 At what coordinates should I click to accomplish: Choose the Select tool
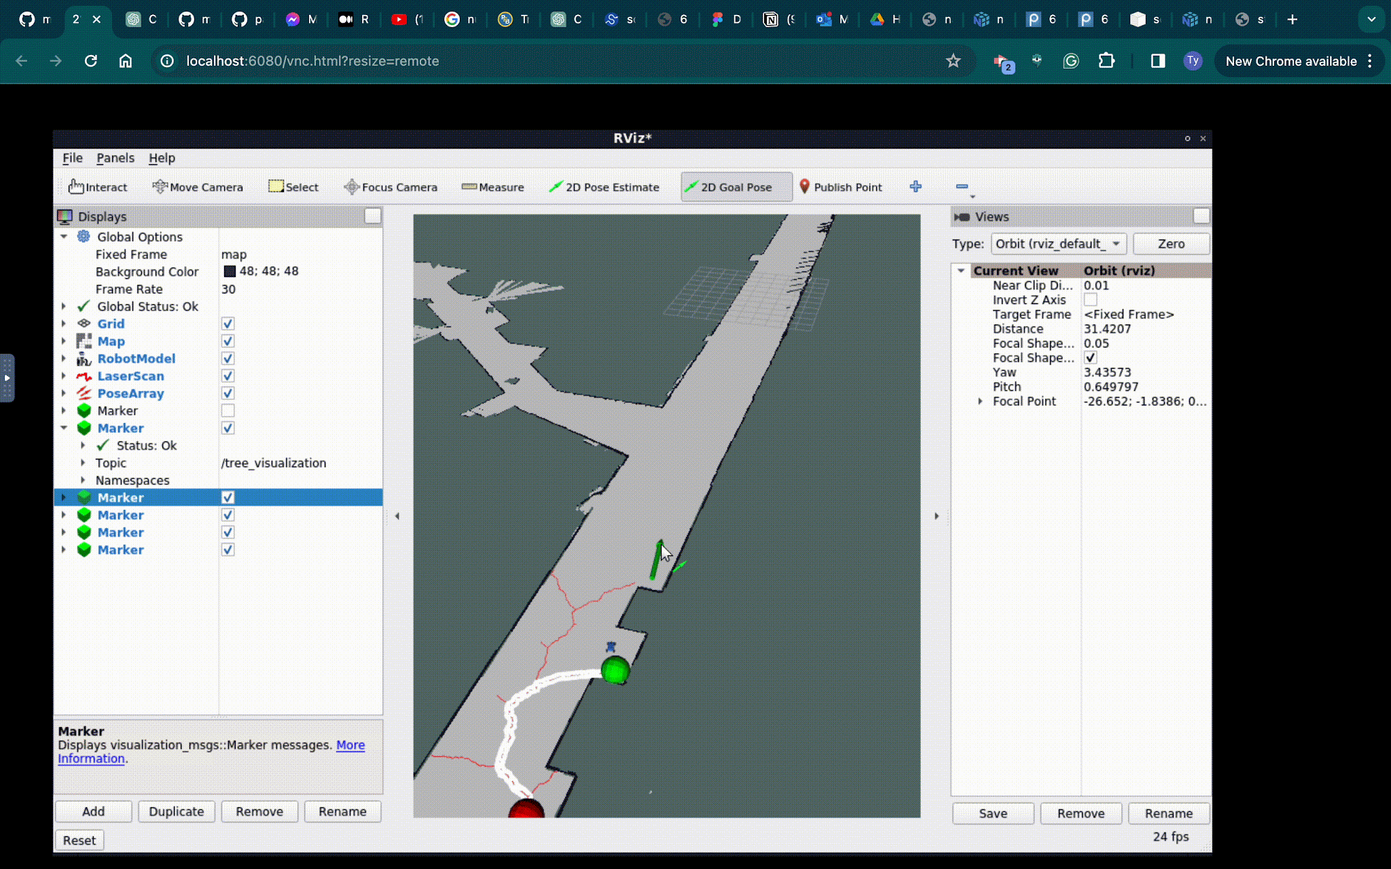coord(293,187)
